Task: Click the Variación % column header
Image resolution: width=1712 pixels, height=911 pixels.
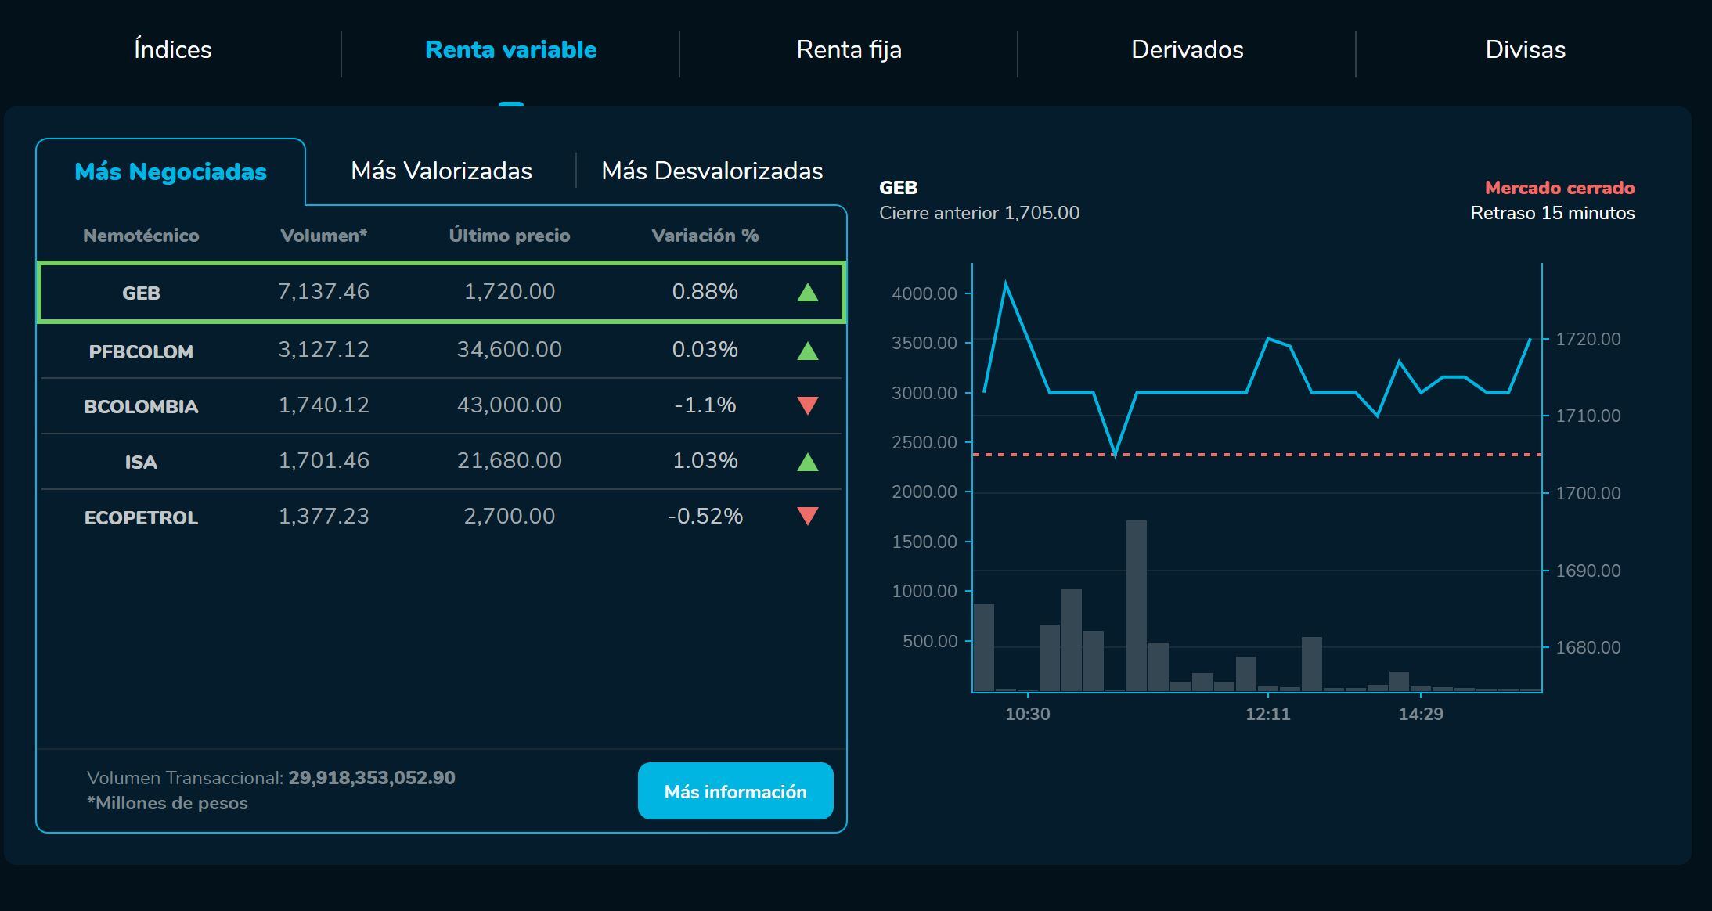Action: tap(704, 234)
